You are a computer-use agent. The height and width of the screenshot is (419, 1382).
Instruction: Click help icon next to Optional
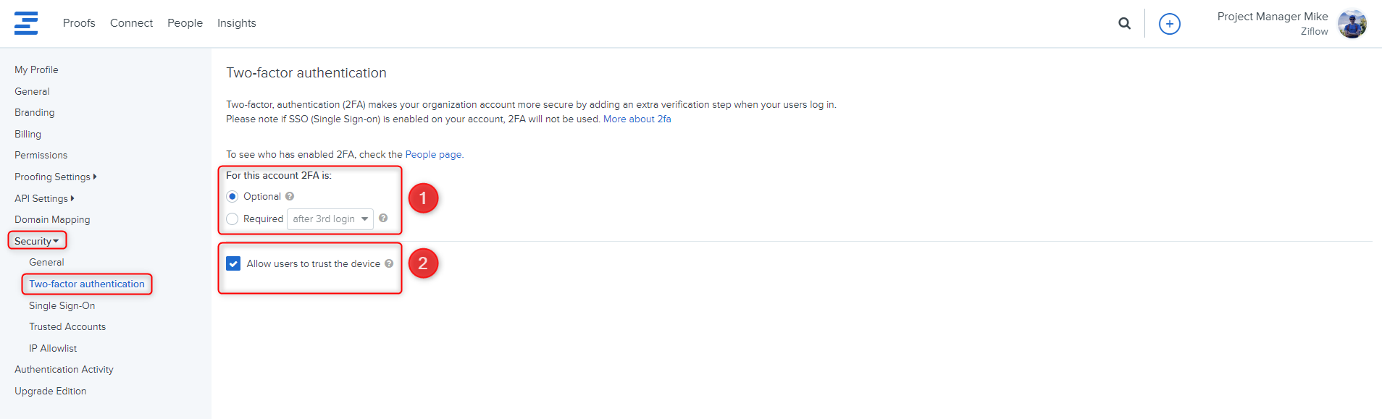(x=290, y=196)
